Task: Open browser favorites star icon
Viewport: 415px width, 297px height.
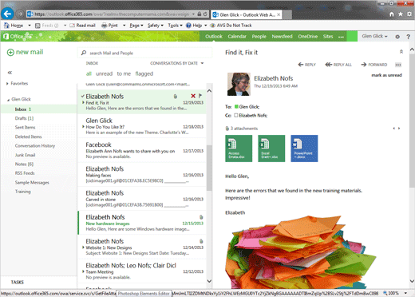Action: point(401,14)
